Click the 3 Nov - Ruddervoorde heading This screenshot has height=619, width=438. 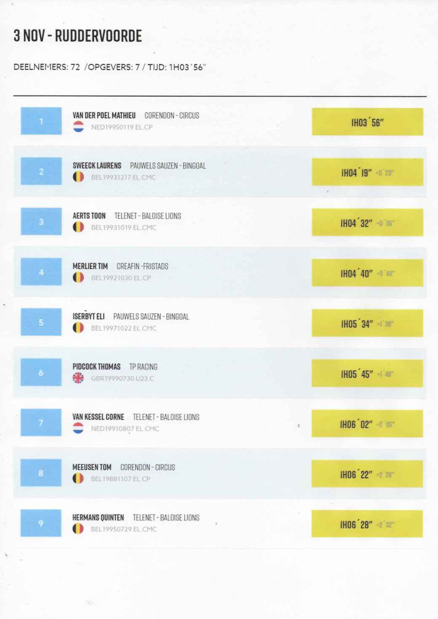78,36
